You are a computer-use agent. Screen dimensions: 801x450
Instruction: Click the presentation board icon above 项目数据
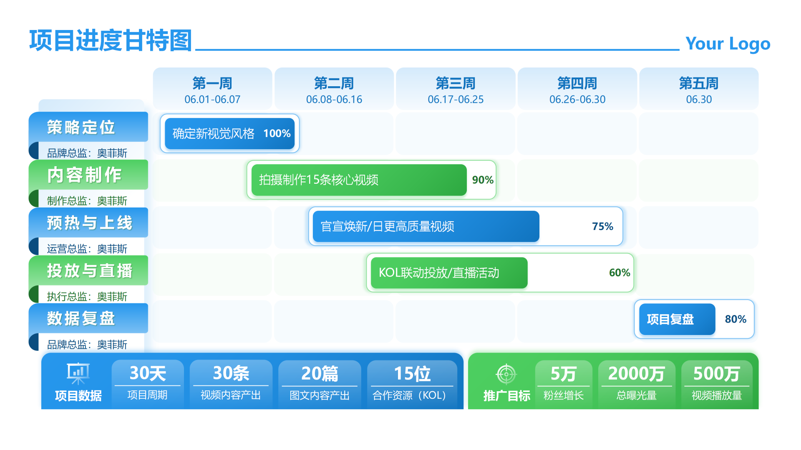pyautogui.click(x=78, y=373)
